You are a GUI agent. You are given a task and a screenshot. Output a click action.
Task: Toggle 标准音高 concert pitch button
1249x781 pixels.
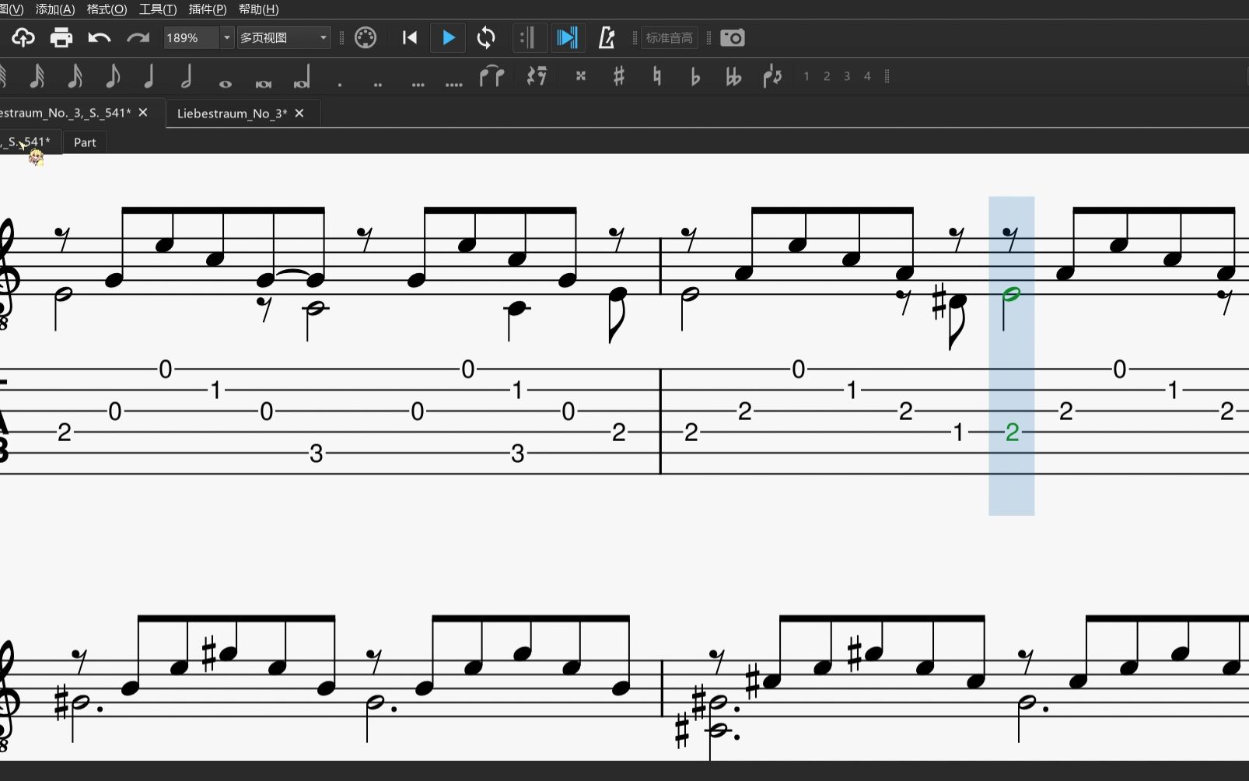coord(669,37)
